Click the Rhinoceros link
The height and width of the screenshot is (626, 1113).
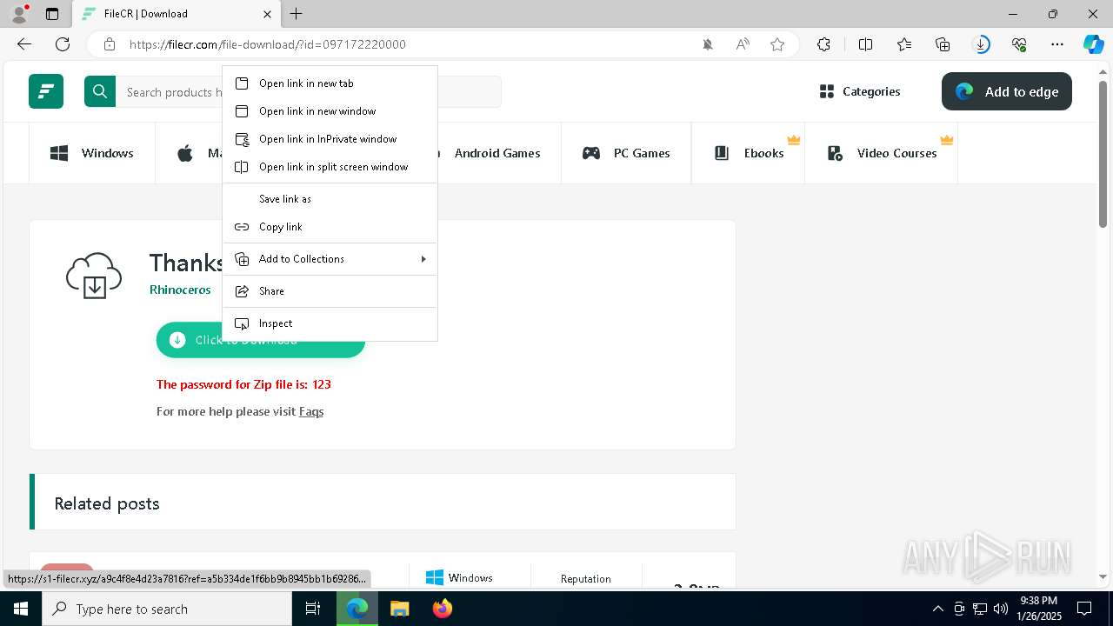coord(180,290)
